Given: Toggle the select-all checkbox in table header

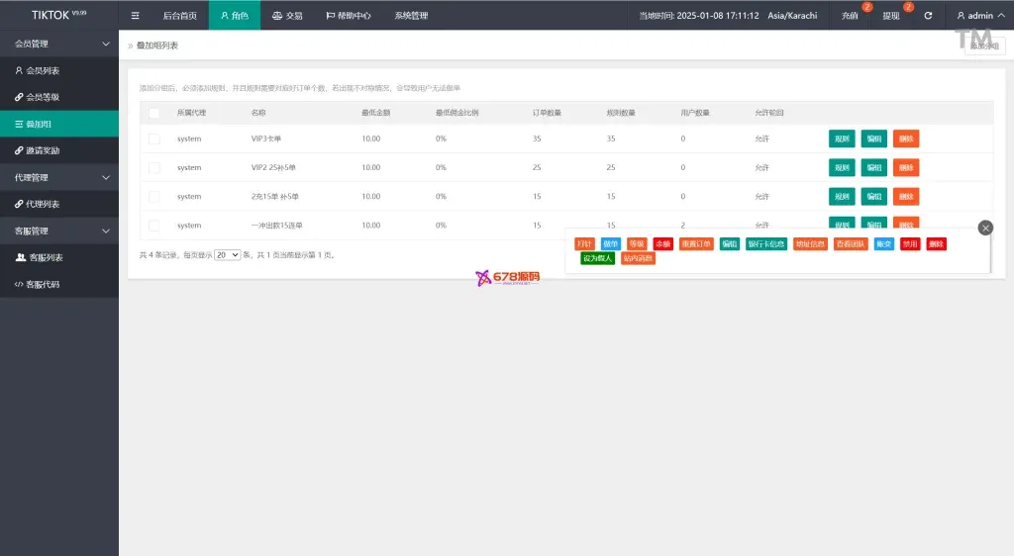Looking at the screenshot, I should 153,113.
